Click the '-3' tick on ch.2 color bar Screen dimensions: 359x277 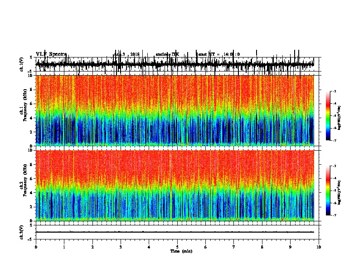334,166
